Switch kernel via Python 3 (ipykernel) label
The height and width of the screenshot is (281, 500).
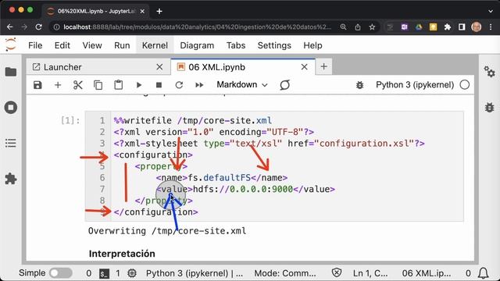[415, 85]
